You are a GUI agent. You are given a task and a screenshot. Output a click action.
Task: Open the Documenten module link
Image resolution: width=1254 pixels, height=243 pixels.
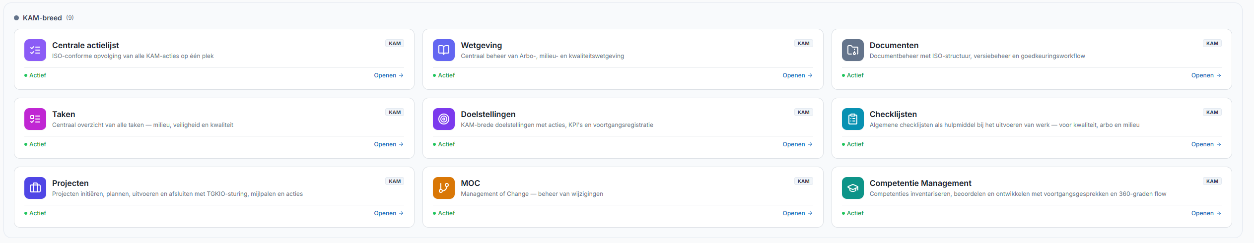tap(1206, 75)
